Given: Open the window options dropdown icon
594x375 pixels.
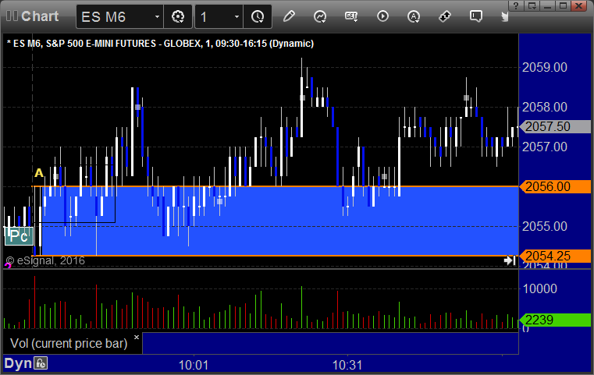Looking at the screenshot, I should pyautogui.click(x=532, y=5).
